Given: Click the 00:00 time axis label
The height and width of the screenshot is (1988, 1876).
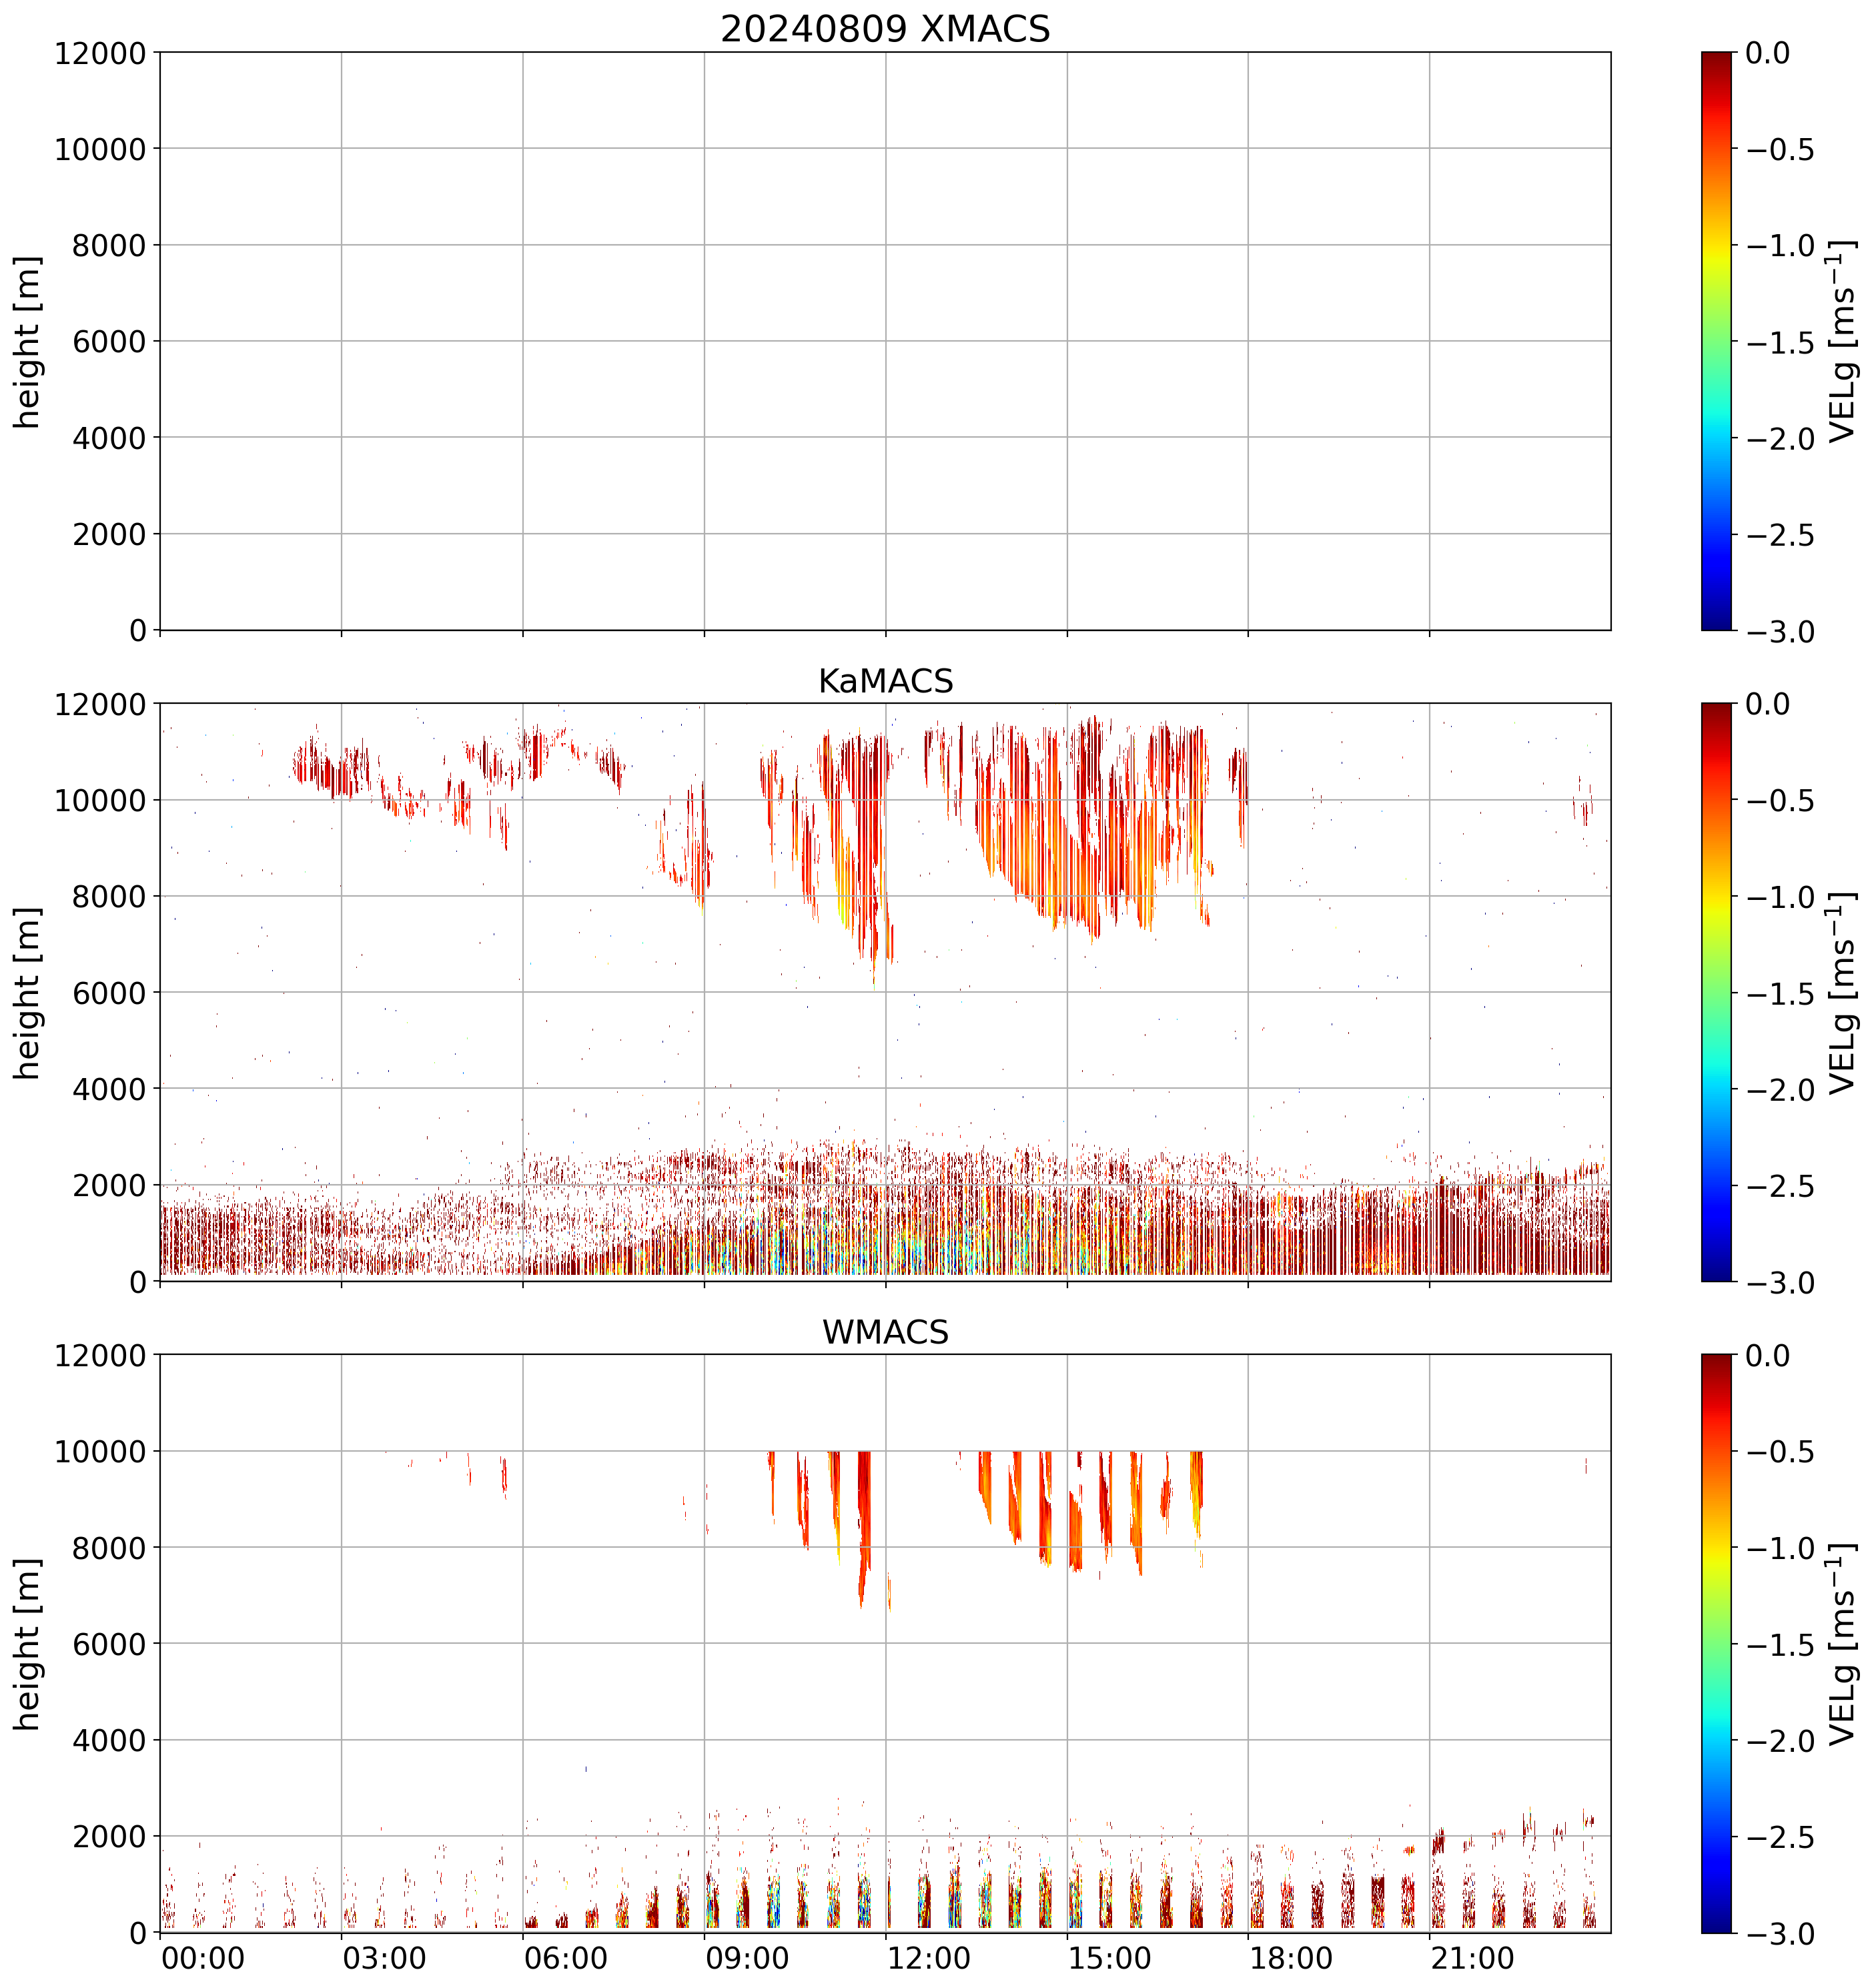Looking at the screenshot, I should pos(203,1958).
